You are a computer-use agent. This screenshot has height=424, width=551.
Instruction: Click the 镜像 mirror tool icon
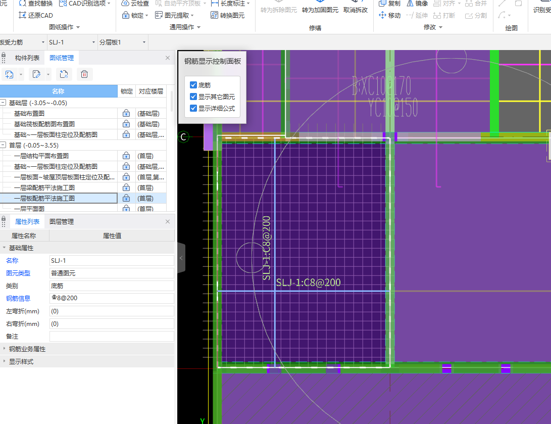(409, 3)
